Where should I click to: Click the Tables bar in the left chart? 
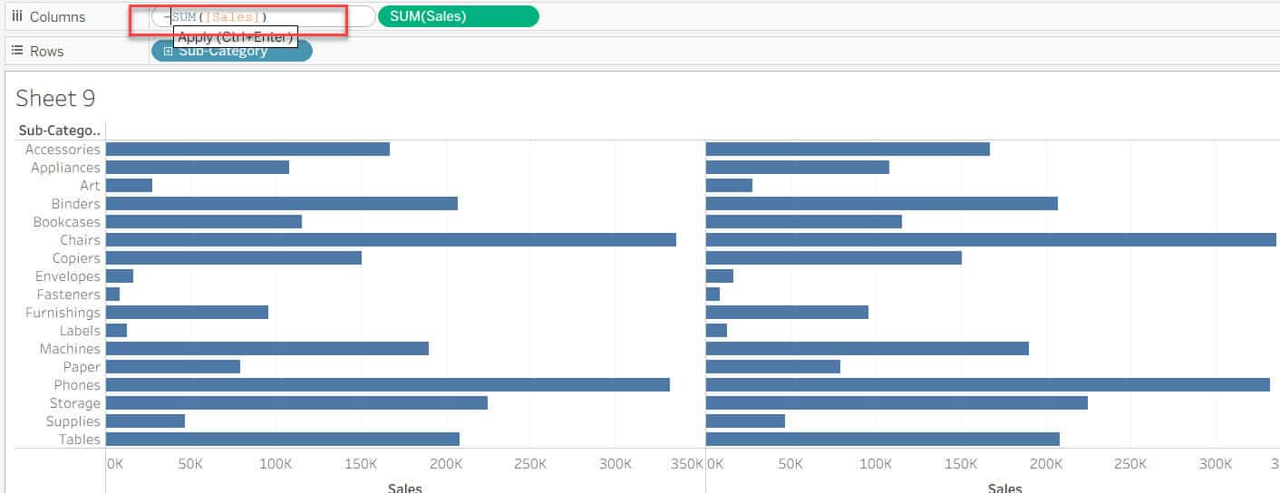[x=283, y=440]
